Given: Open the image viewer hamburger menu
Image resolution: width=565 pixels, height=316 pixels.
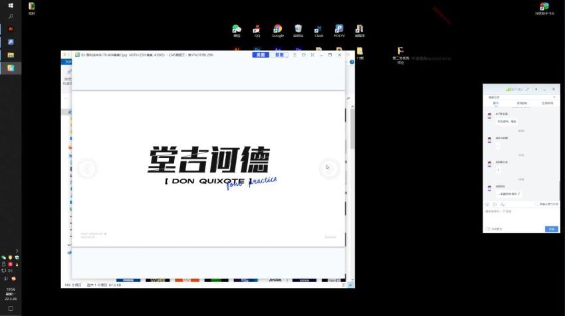Looking at the screenshot, I should (295, 55).
